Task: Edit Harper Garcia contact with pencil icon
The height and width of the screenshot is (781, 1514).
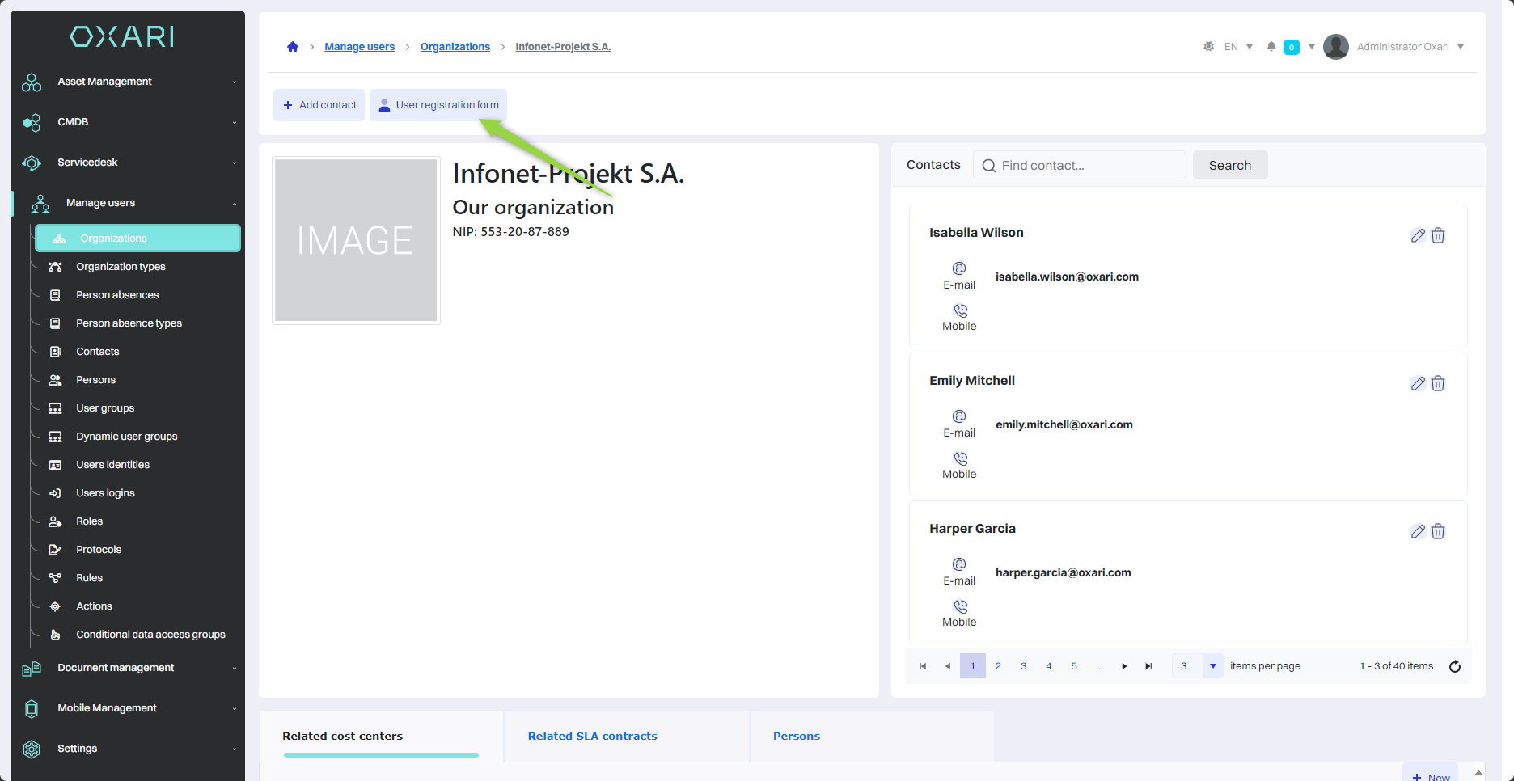Action: [1418, 531]
